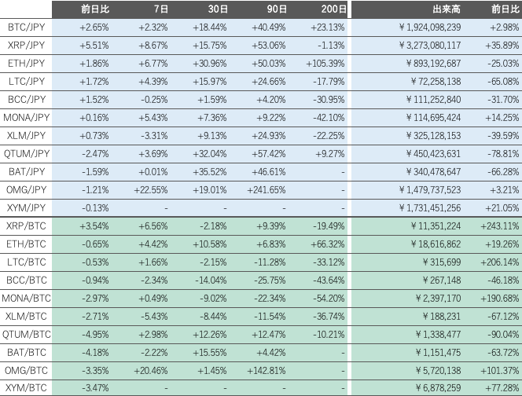
Task: Click the QTUM/JPY row label
Action: [26, 153]
